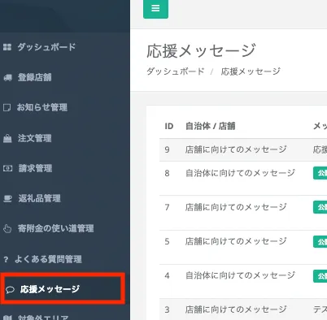Click the question mark icon beside よくある質問管理
Viewport: 327px width, 320px height.
coord(6,260)
